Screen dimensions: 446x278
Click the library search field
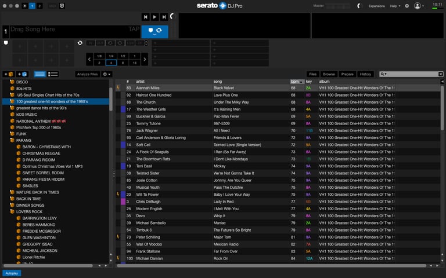tap(412, 74)
